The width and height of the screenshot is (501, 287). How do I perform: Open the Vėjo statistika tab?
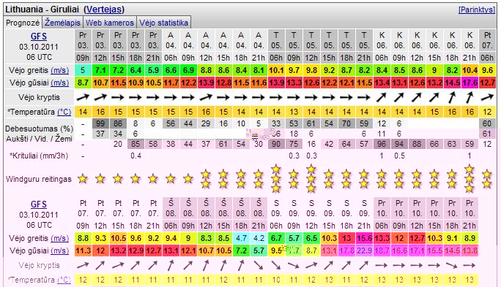click(163, 23)
